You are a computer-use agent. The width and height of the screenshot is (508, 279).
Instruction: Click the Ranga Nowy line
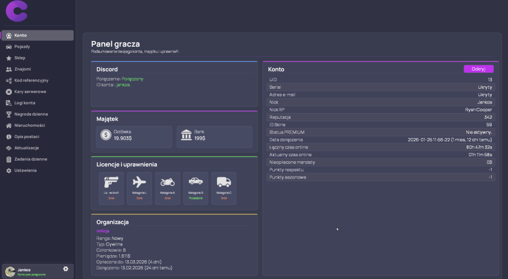pyautogui.click(x=110, y=238)
